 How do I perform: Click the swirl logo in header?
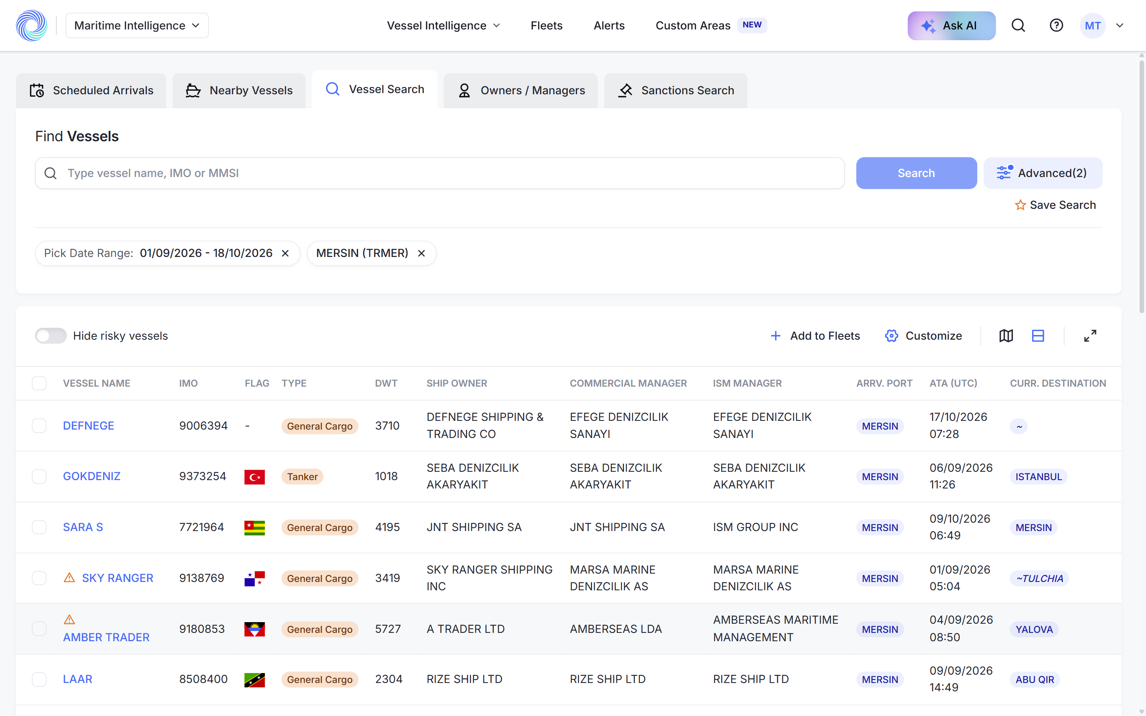pyautogui.click(x=31, y=25)
